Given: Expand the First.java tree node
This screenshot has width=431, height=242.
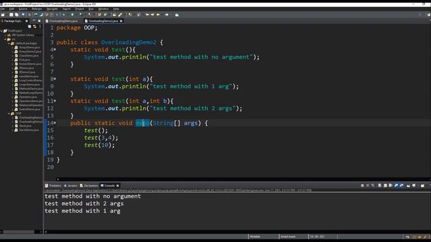Looking at the screenshot, I should [x=13, y=60].
